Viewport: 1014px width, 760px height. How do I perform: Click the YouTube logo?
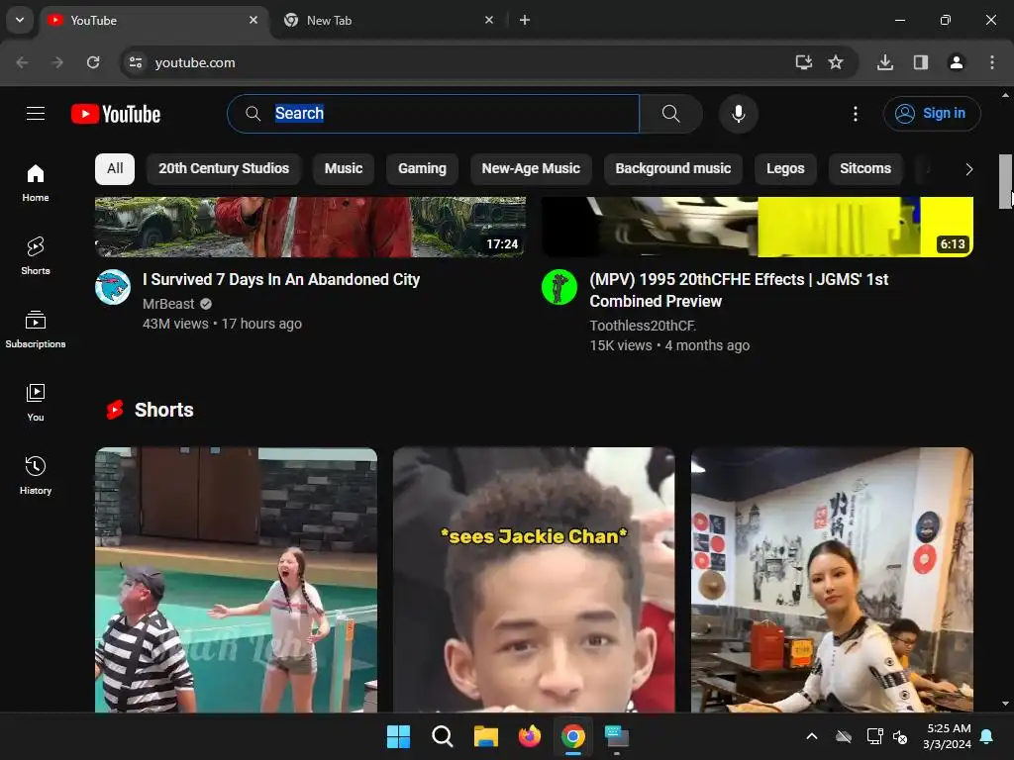tap(116, 114)
